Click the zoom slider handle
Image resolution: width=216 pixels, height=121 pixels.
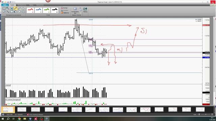206,114
